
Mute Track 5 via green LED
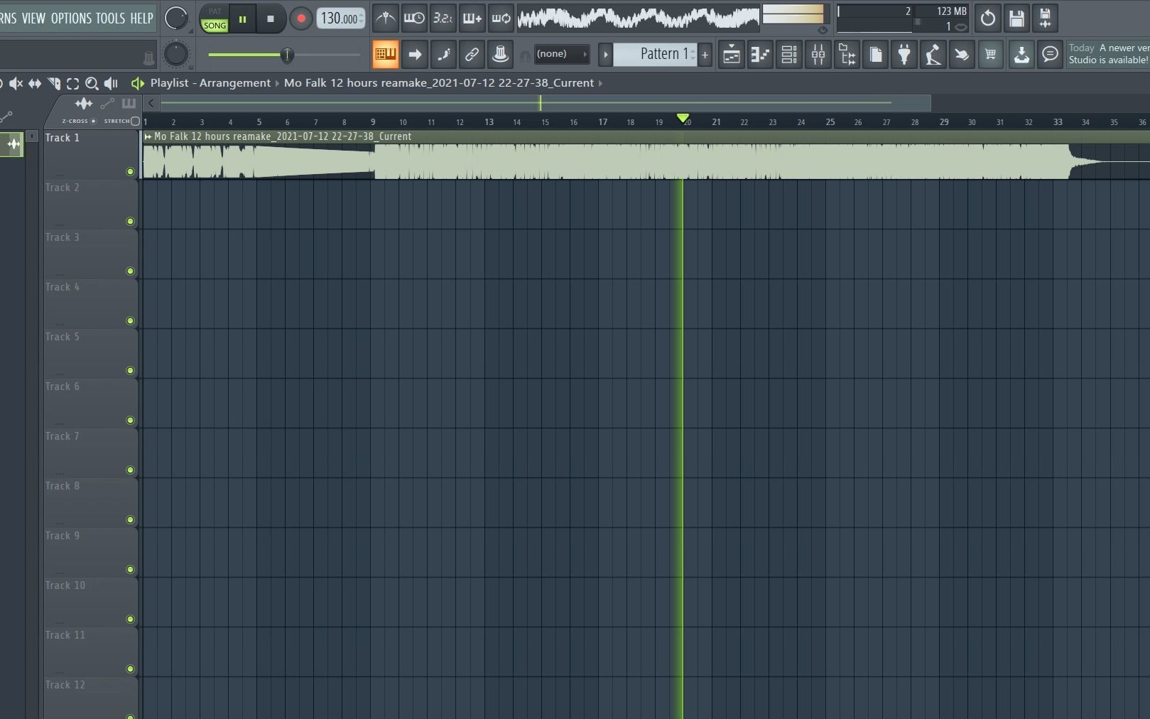130,370
